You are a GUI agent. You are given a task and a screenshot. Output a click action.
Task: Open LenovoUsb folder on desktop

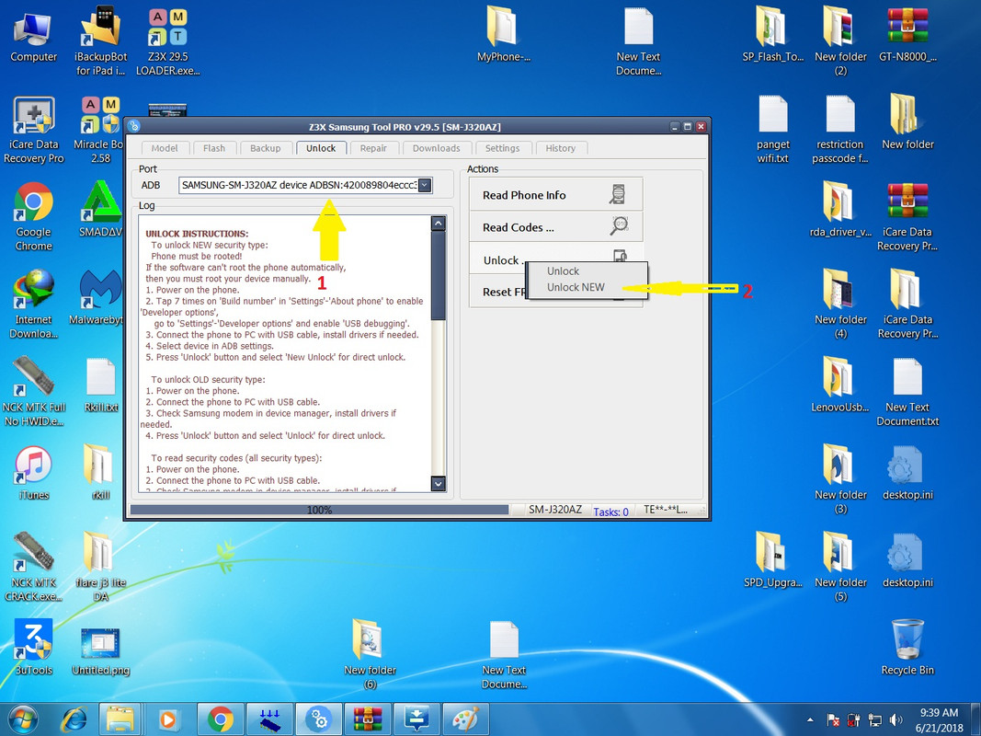point(839,385)
